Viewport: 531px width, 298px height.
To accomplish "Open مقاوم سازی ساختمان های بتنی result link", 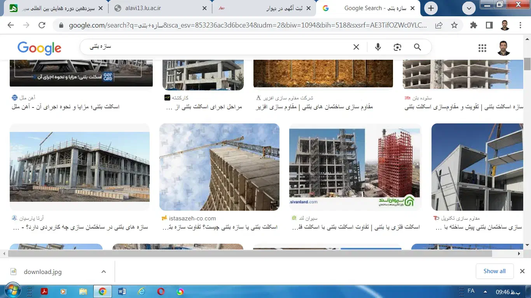I will point(314,107).
